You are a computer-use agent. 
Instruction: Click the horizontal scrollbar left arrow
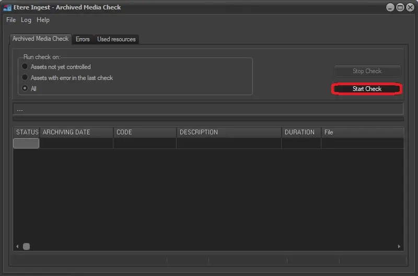(x=17, y=246)
